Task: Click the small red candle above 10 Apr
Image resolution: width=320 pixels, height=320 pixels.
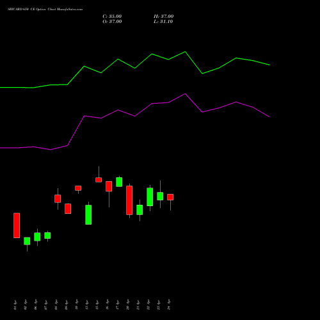Action: pos(78,188)
